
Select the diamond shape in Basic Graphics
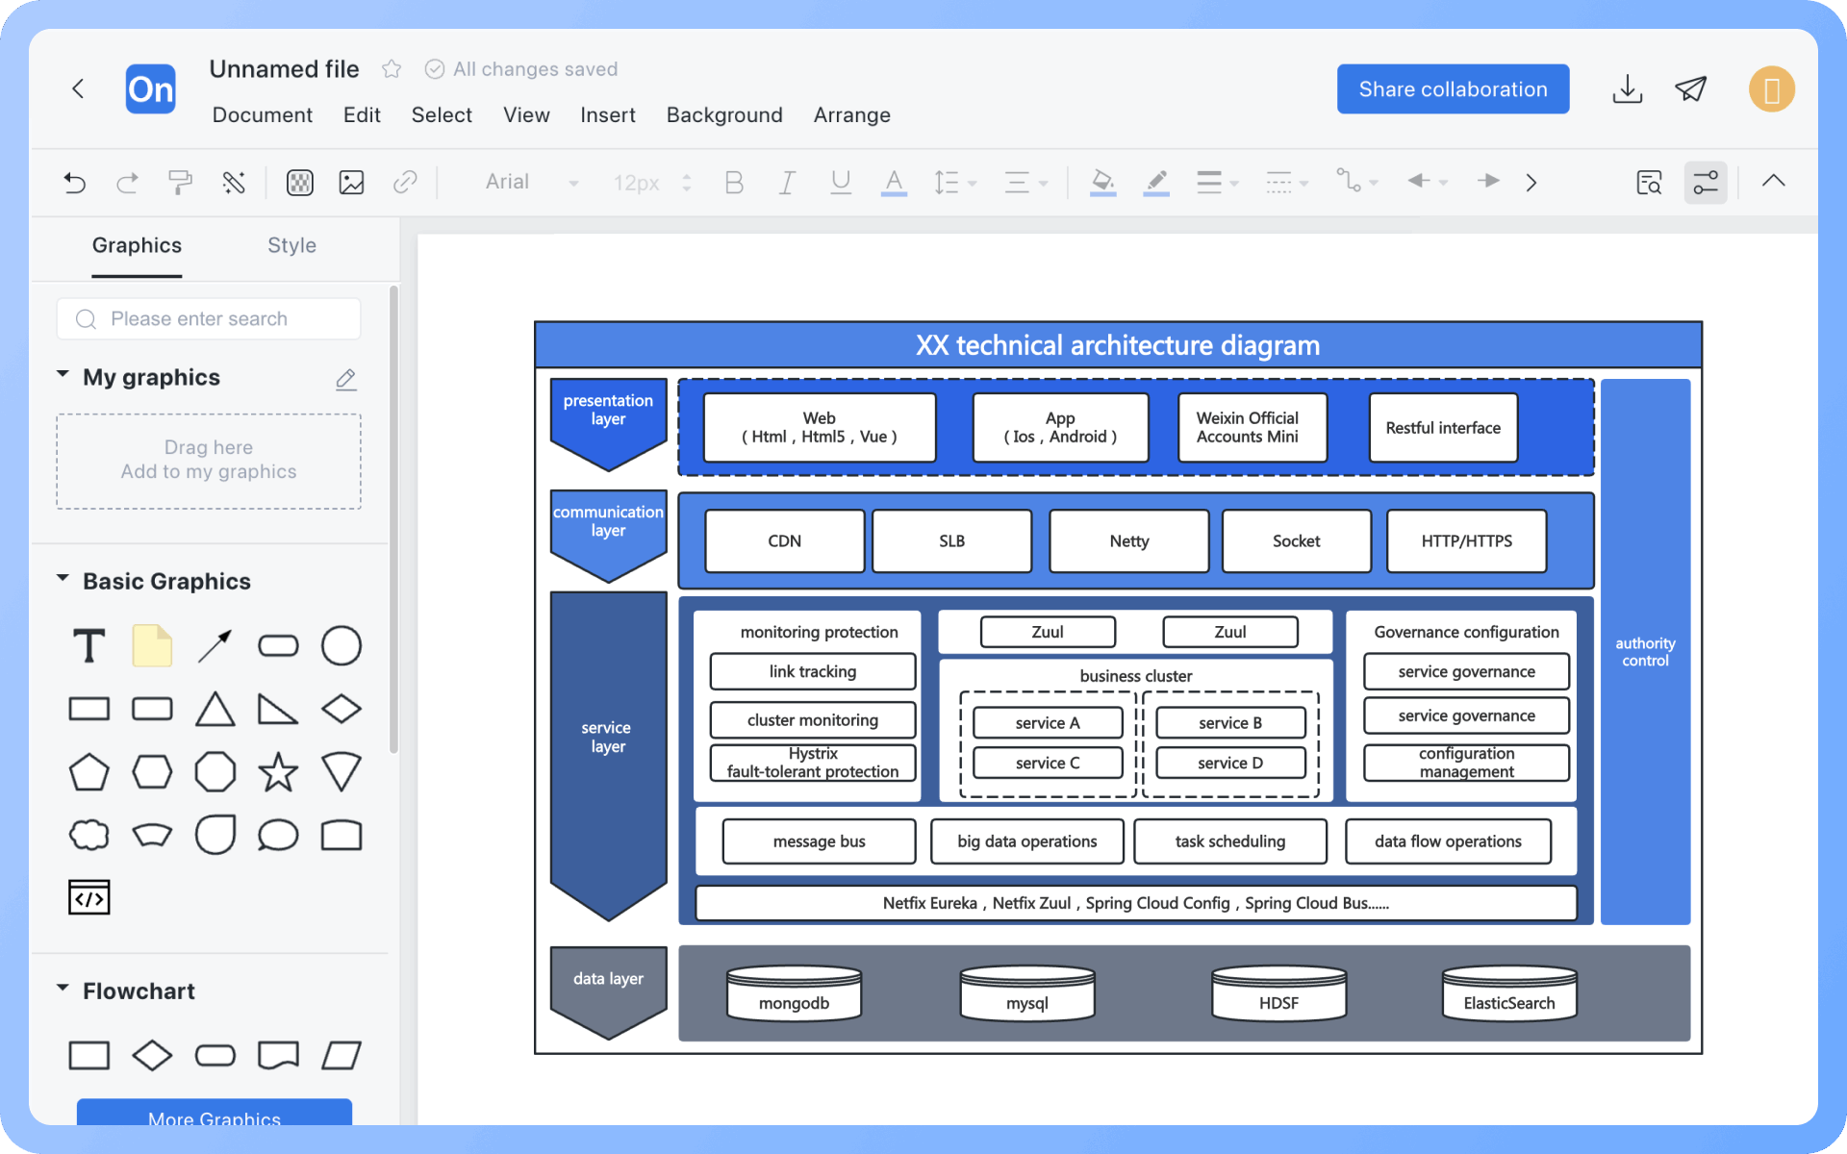click(x=342, y=709)
